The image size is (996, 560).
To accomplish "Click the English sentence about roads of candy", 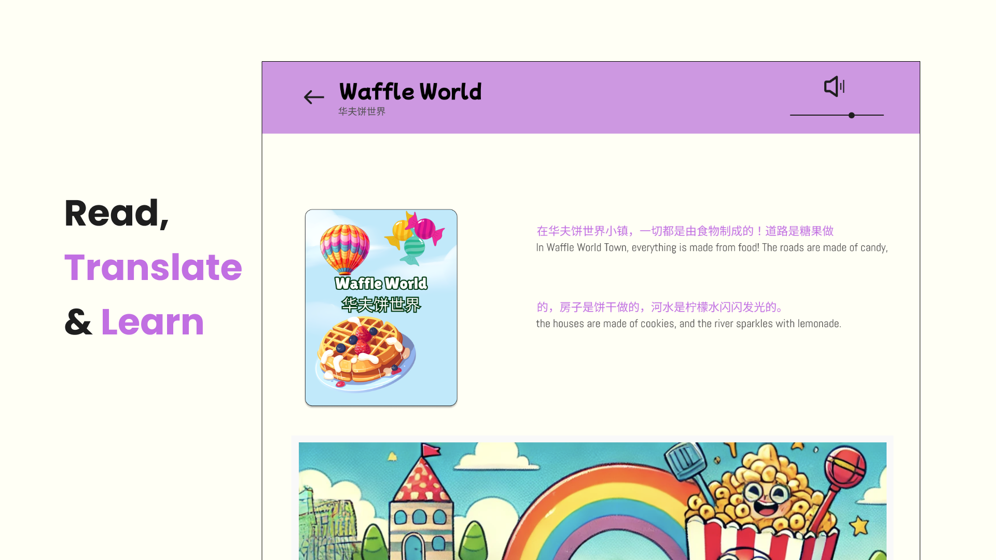I will pos(711,248).
